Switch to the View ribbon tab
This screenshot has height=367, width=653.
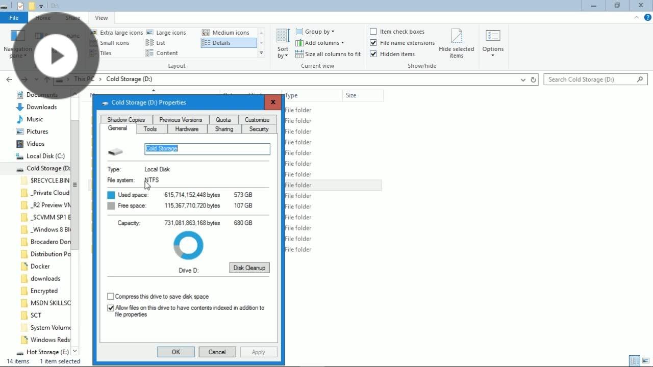pos(101,18)
